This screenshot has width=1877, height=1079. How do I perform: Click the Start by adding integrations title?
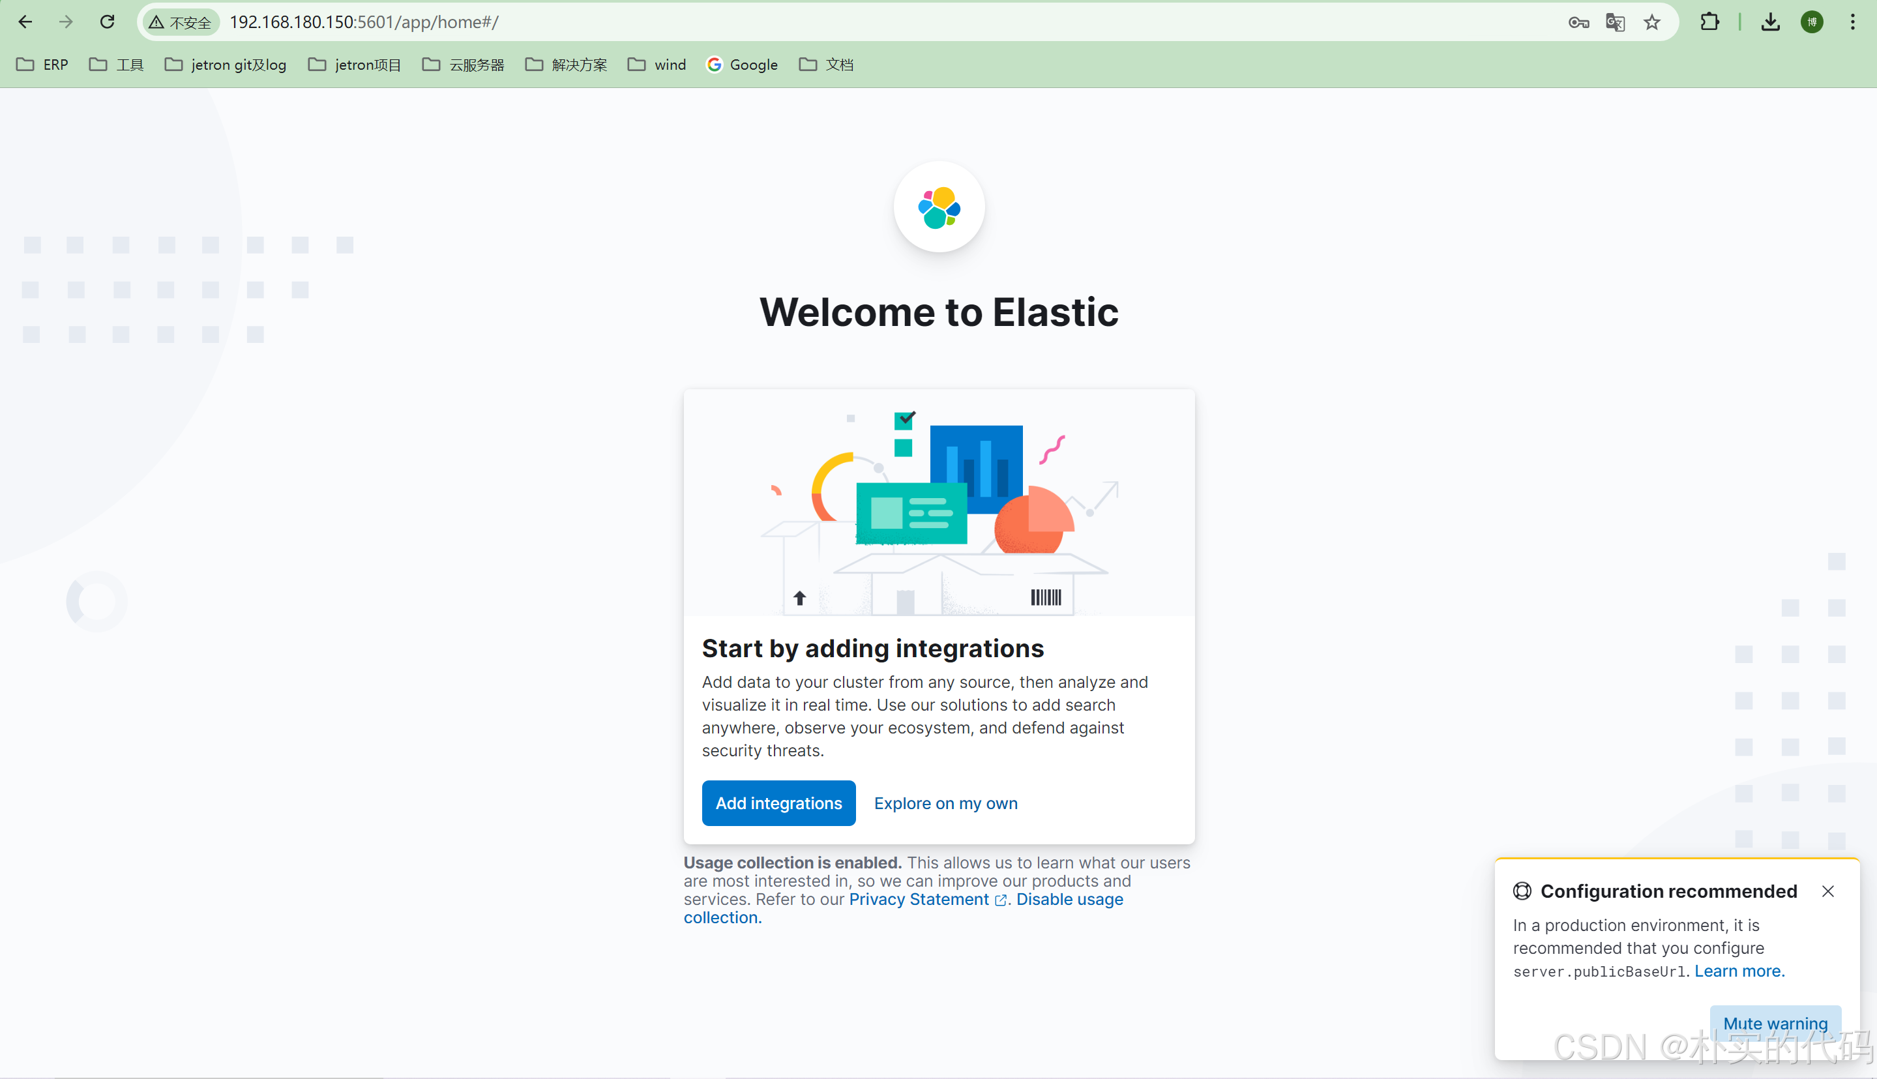pos(873,649)
